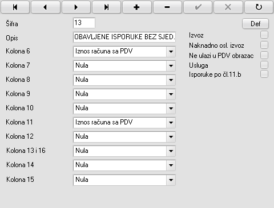
Task: Click the Šifra input field
Action: 84,23
